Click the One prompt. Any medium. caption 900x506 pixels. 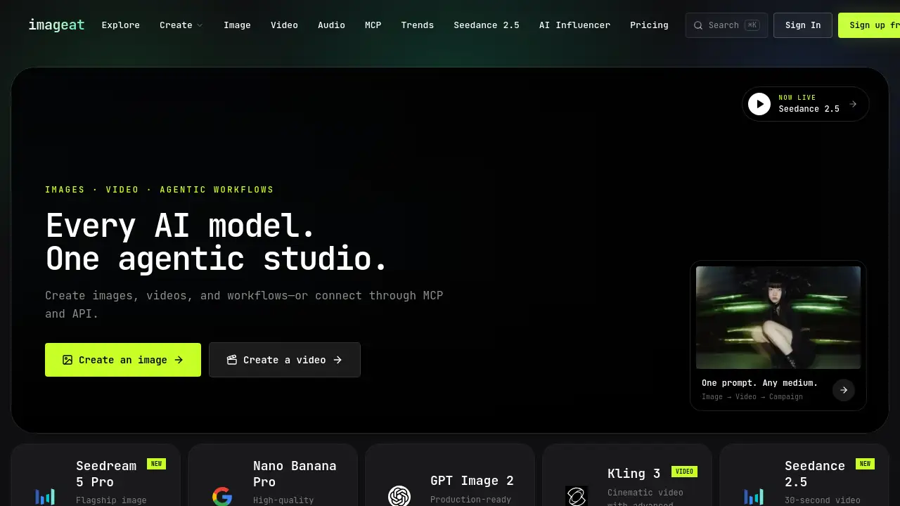(x=759, y=383)
